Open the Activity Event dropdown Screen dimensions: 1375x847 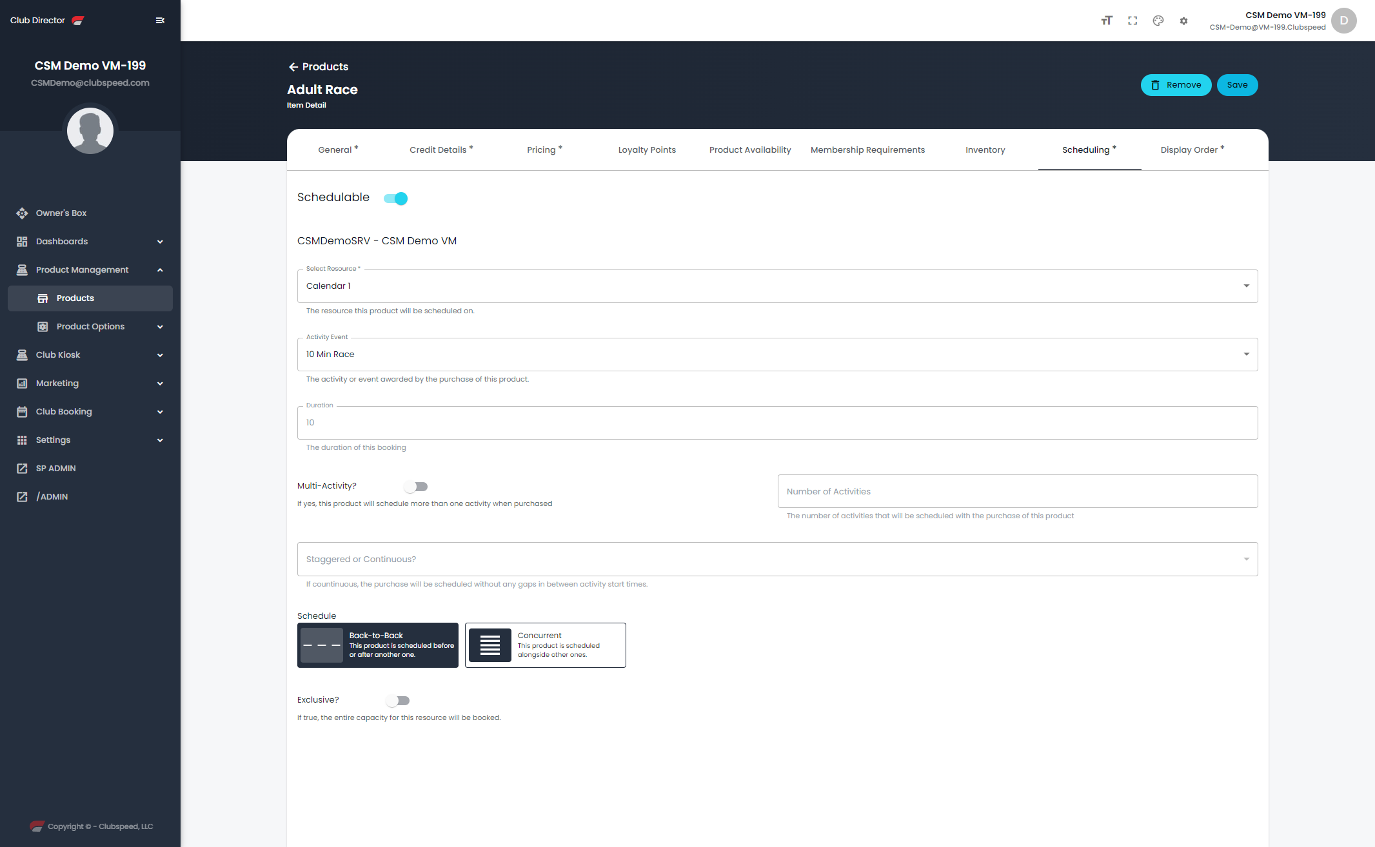pyautogui.click(x=777, y=355)
